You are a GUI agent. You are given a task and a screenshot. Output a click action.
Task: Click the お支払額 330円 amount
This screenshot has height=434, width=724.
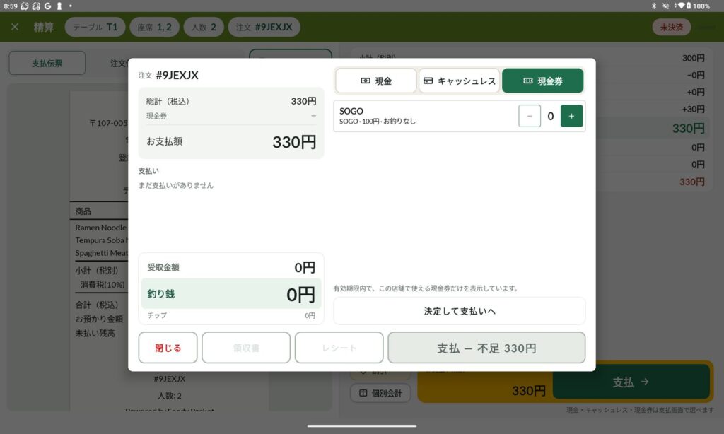(x=294, y=142)
